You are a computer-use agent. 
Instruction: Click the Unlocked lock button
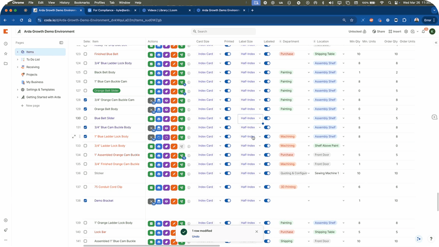point(357,31)
